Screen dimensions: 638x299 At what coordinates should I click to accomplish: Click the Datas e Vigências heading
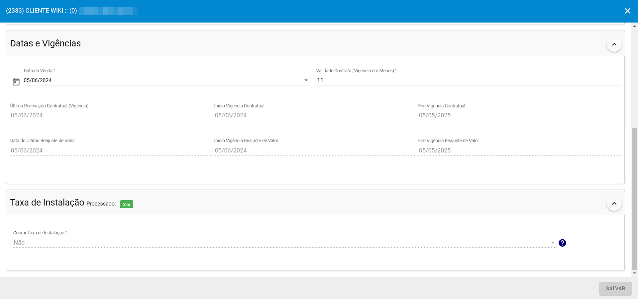[x=46, y=43]
